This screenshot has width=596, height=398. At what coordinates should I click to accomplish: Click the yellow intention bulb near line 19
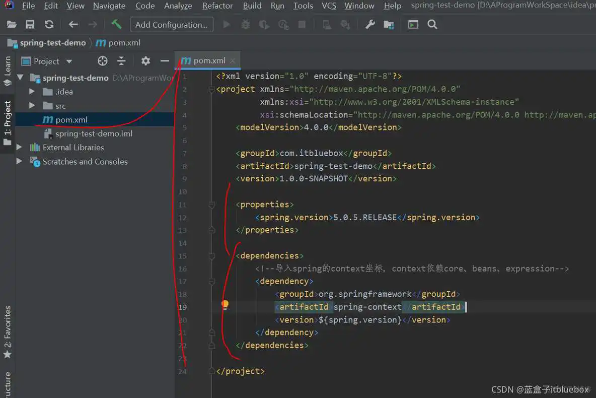(225, 304)
